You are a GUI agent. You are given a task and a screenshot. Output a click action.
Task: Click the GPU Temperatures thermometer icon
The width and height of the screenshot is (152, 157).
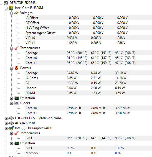pos(17,133)
